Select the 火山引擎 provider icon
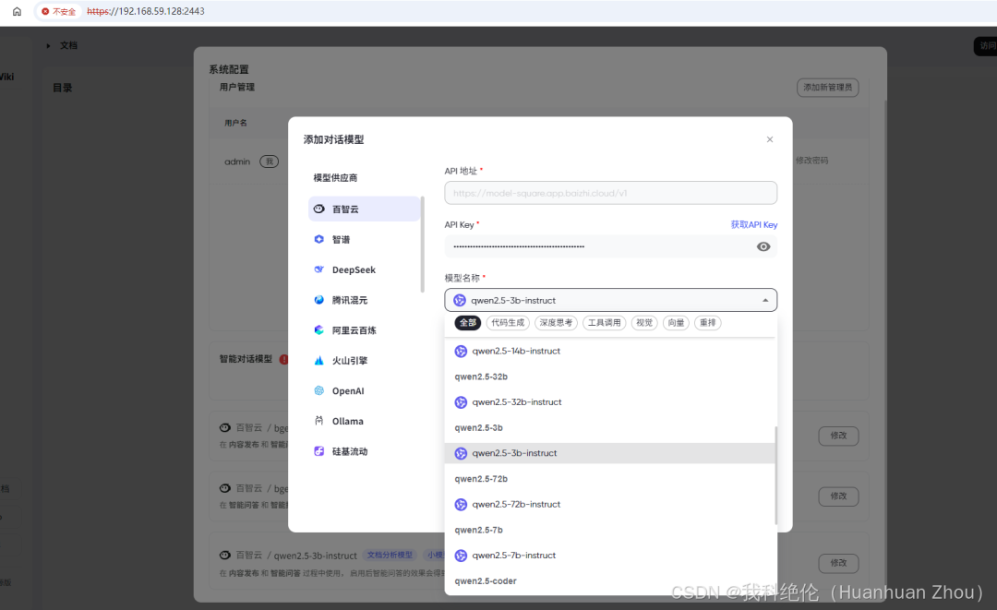The image size is (997, 610). click(x=319, y=360)
